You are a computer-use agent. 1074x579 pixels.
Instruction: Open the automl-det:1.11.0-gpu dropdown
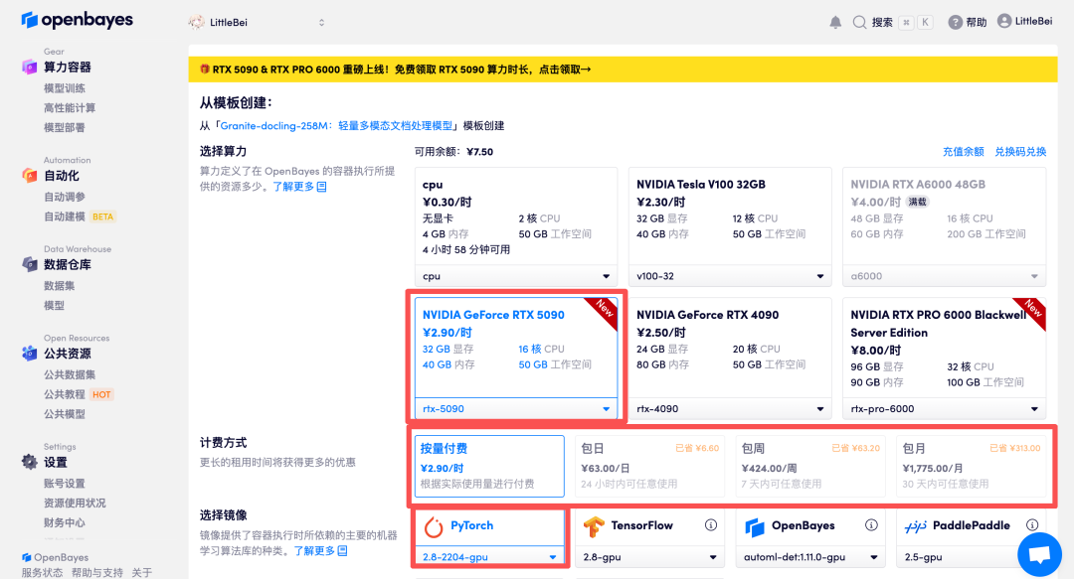coord(810,557)
